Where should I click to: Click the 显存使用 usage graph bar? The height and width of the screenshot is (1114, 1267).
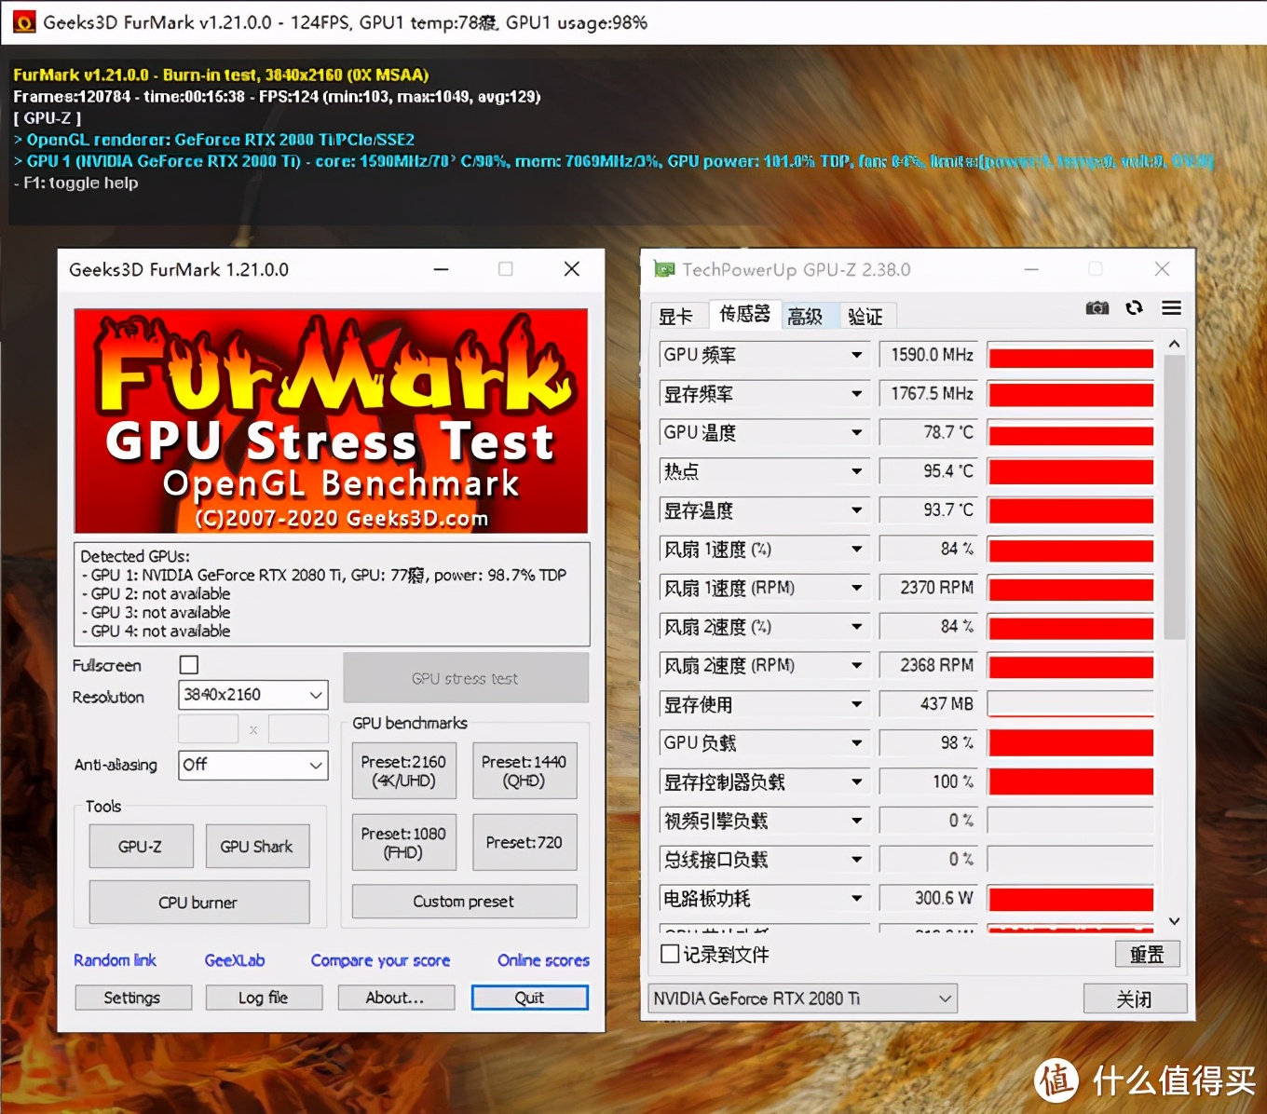(x=1071, y=704)
